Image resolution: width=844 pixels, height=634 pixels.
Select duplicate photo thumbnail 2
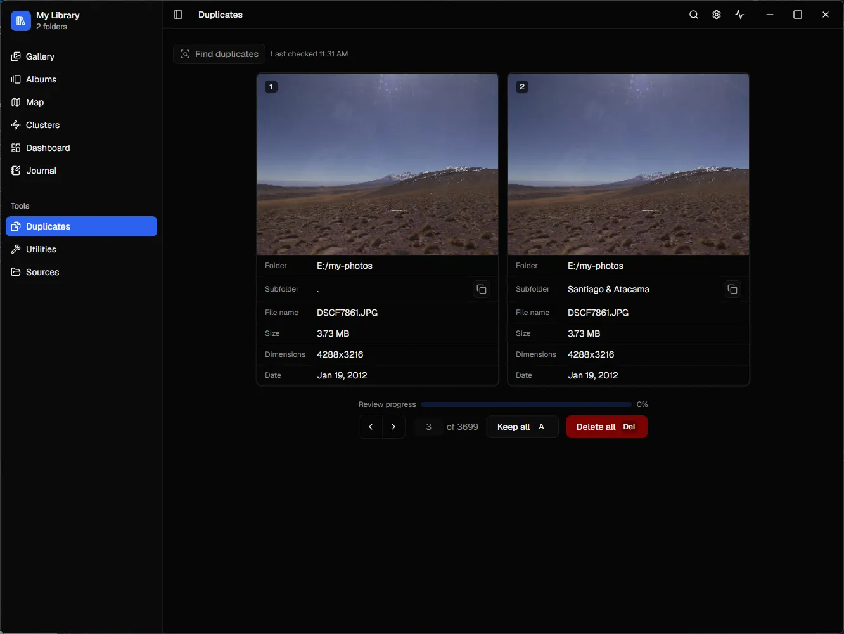click(629, 164)
